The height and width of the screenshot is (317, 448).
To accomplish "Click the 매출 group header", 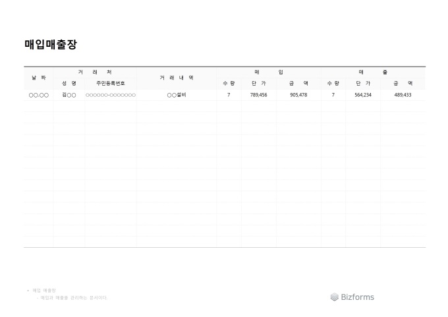I will pos(373,72).
